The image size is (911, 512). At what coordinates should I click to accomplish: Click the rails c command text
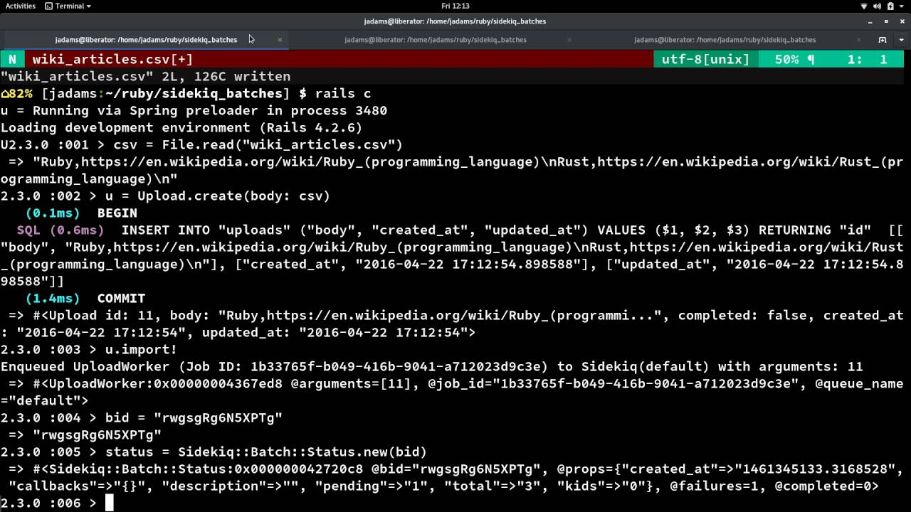click(x=343, y=94)
